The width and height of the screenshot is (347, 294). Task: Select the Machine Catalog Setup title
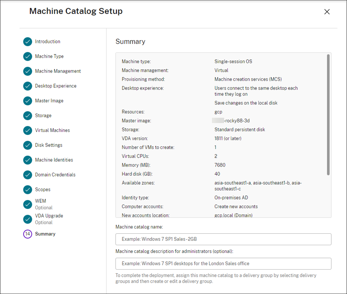(76, 11)
